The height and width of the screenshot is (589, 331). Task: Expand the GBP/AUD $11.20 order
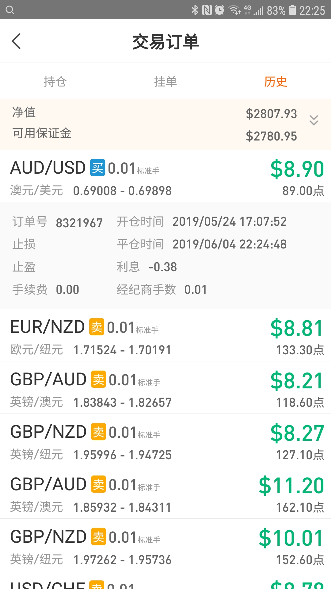pyautogui.click(x=165, y=493)
